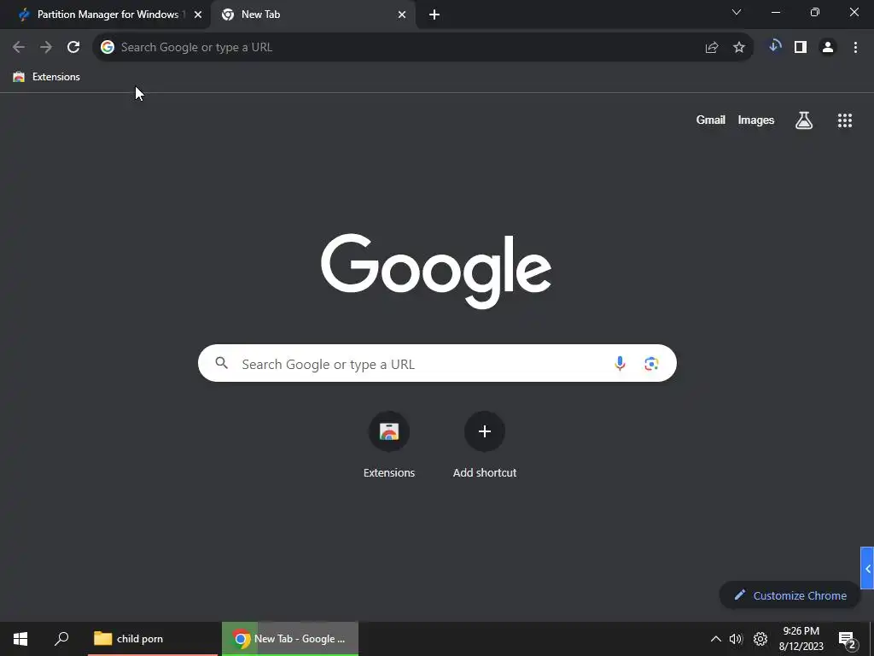This screenshot has width=874, height=656.
Task: Close the New Tab tab
Action: tap(402, 15)
